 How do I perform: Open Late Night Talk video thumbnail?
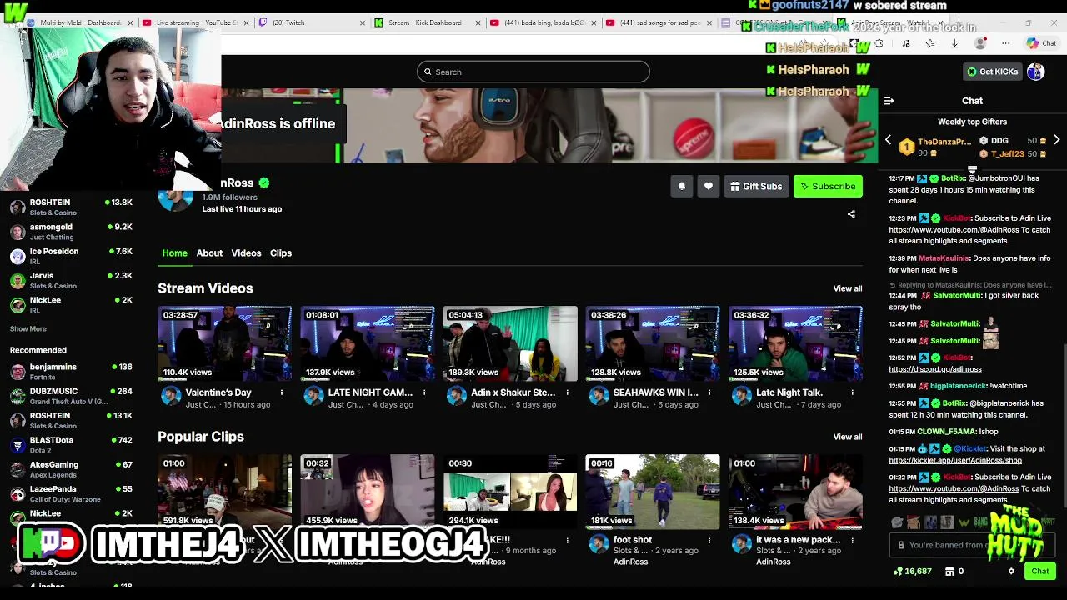pos(794,343)
